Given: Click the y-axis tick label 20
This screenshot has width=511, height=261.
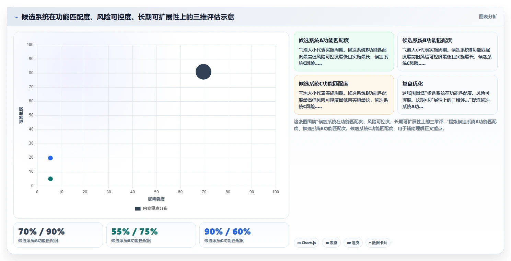Looking at the screenshot, I should click(31, 157).
